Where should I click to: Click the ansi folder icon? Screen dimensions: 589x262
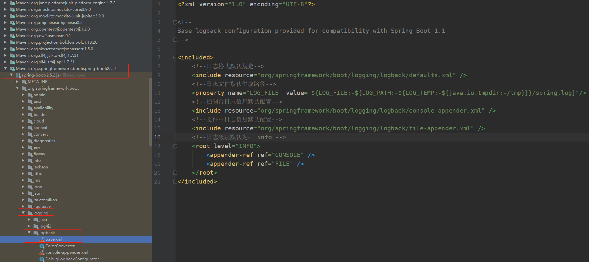coord(30,101)
